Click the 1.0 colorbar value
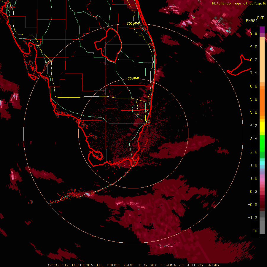 (254, 178)
